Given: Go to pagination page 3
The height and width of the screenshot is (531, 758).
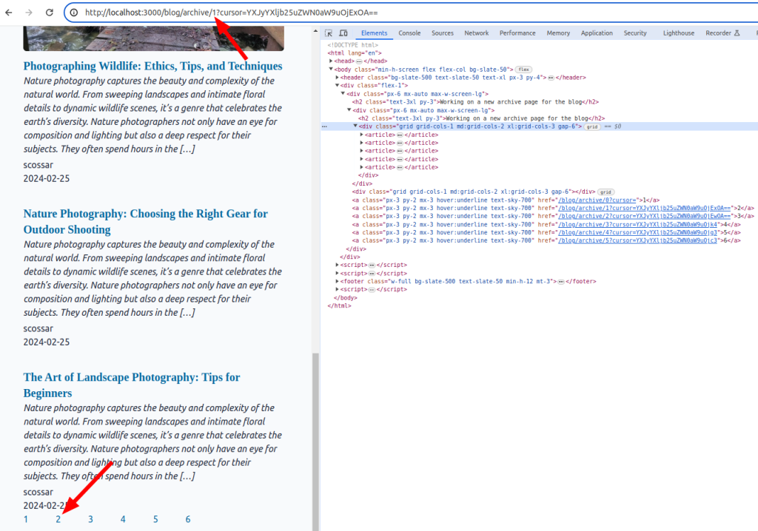Looking at the screenshot, I should (x=90, y=519).
